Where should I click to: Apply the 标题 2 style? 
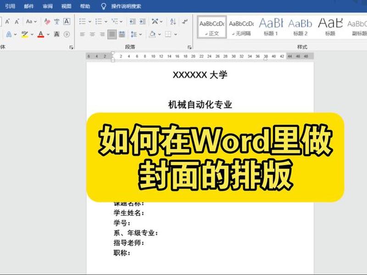click(x=300, y=27)
